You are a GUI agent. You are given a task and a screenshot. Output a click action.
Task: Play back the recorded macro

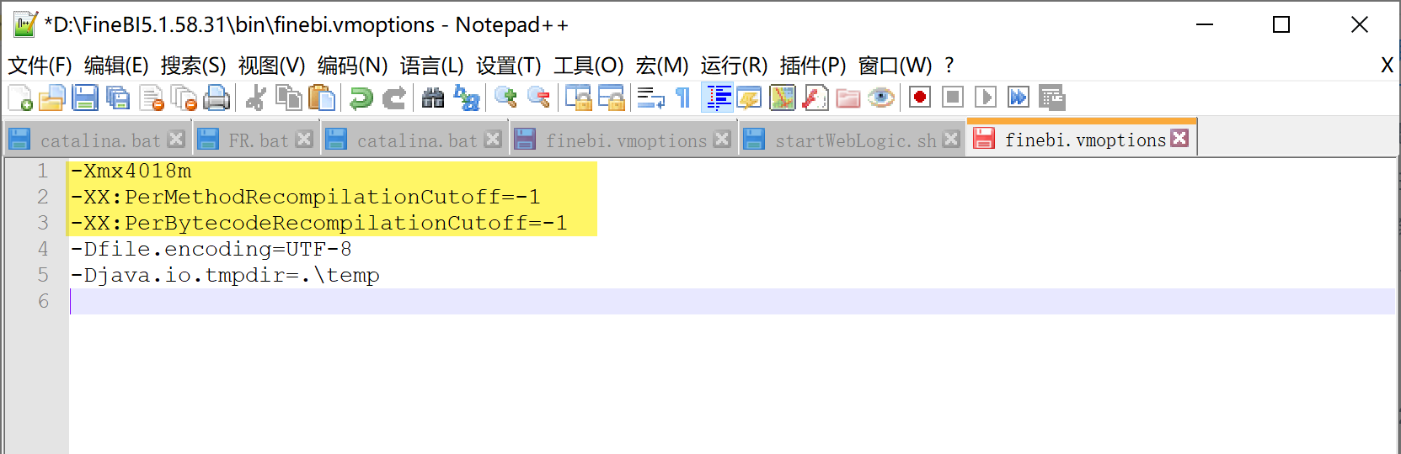point(985,98)
